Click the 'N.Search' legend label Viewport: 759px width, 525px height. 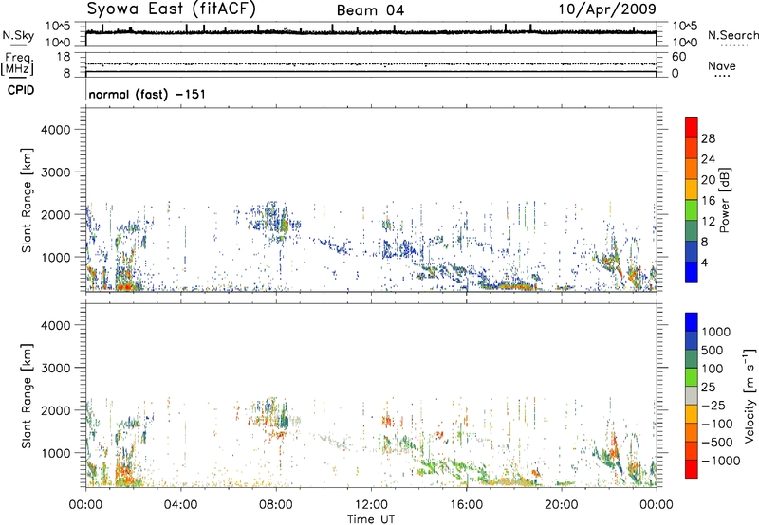point(732,35)
